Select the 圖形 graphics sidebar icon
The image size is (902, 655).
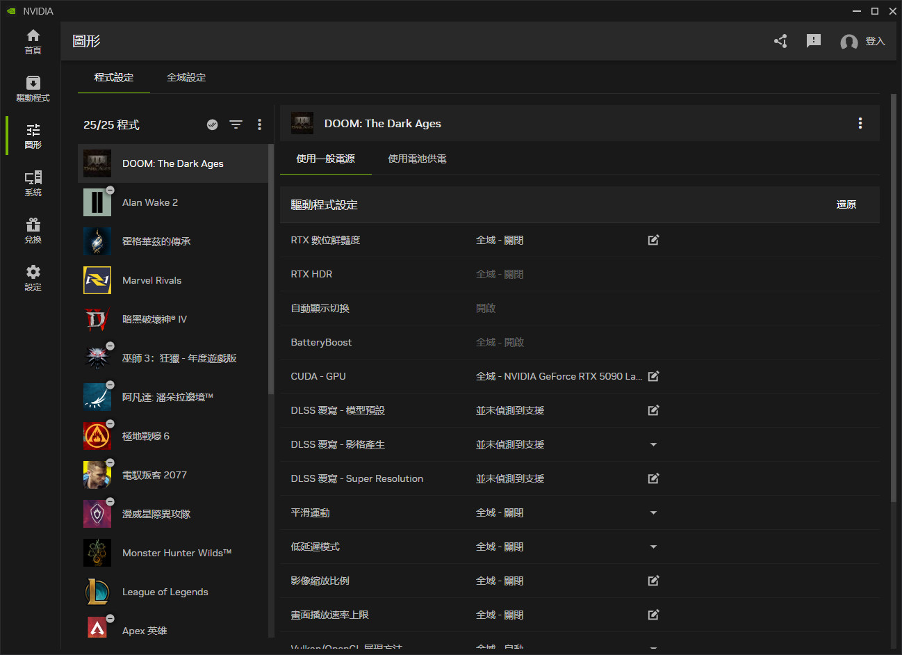click(x=33, y=136)
